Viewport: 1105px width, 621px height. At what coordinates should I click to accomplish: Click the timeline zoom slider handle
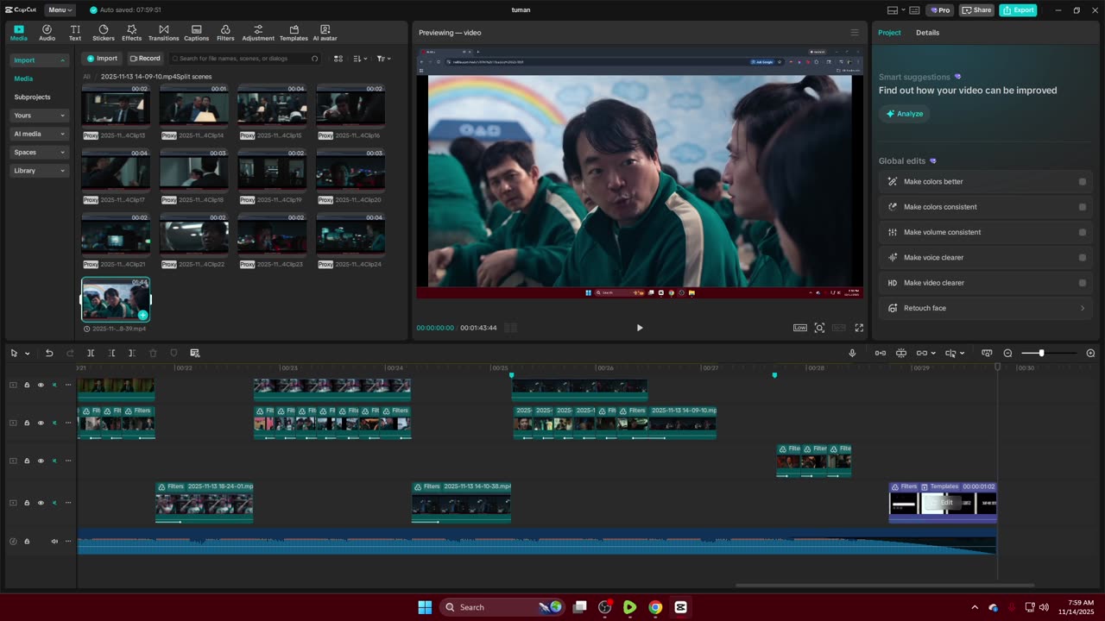1041,353
